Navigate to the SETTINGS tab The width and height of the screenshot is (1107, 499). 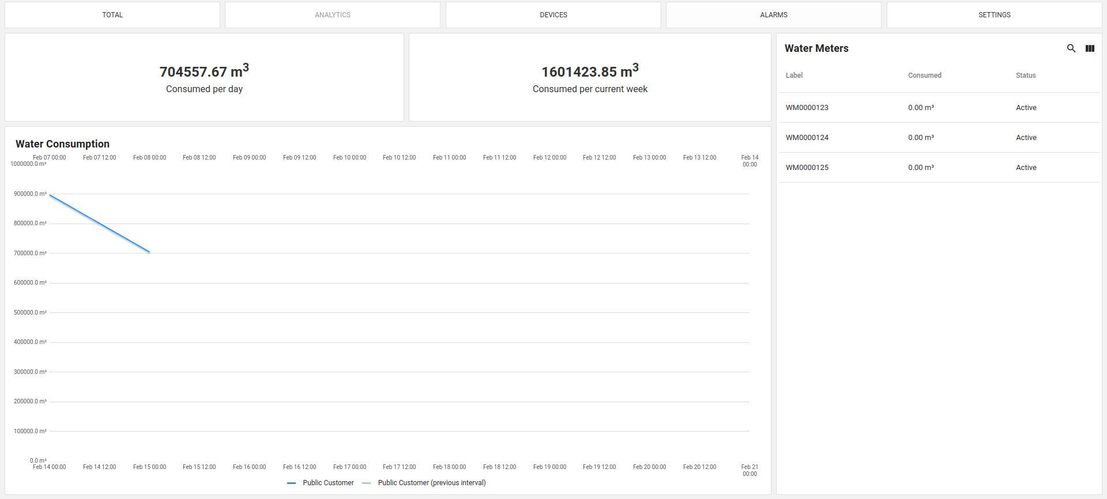pyautogui.click(x=994, y=15)
